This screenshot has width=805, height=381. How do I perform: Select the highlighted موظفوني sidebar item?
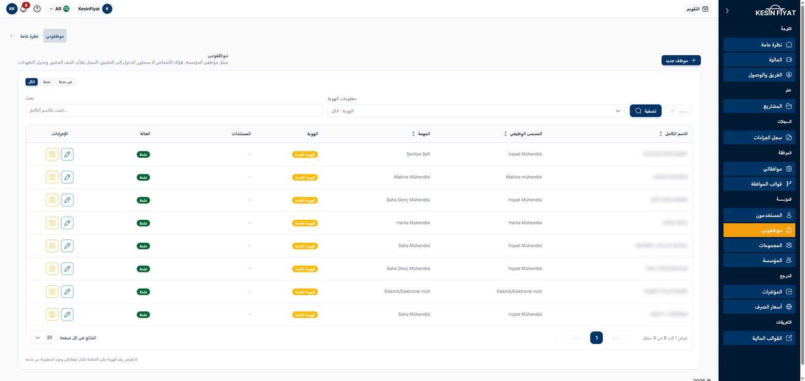[759, 230]
